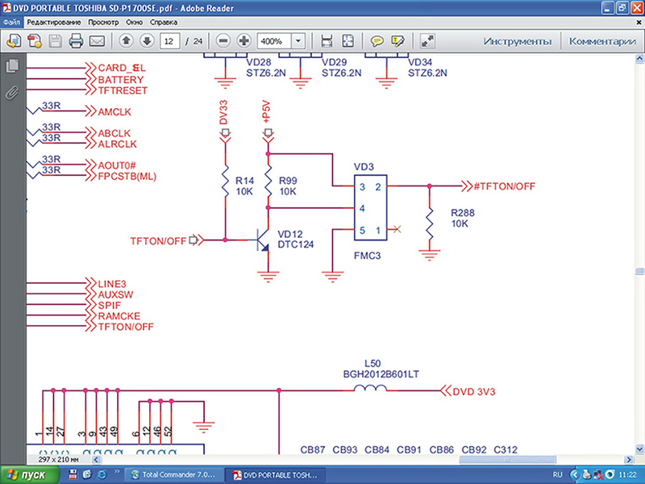Go to previous page with up arrow
Image resolution: width=645 pixels, height=484 pixels.
point(127,40)
